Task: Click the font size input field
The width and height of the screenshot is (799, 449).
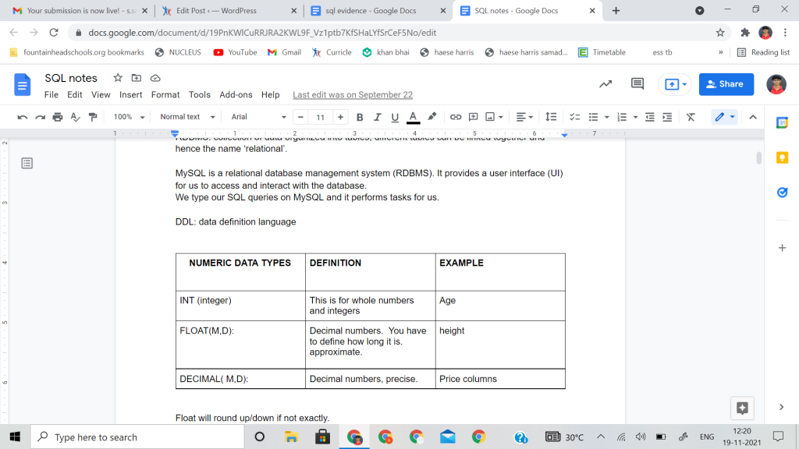Action: tap(321, 117)
